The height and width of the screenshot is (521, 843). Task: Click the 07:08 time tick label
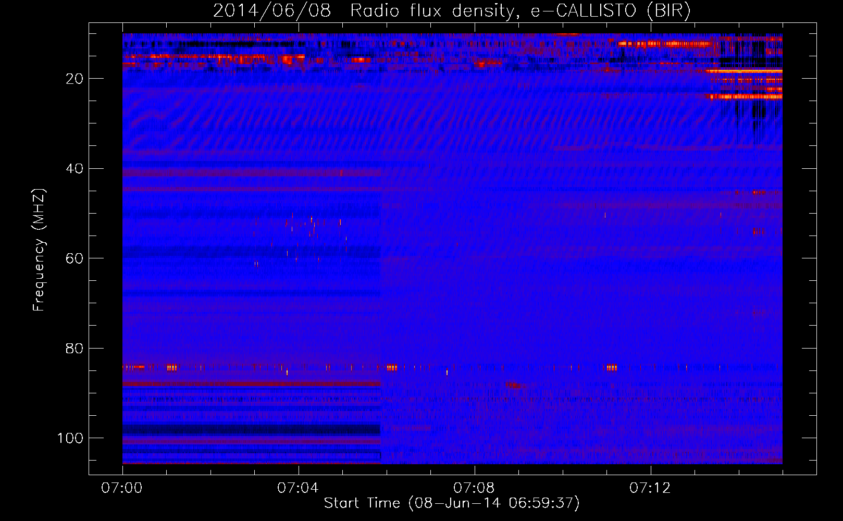tap(474, 488)
